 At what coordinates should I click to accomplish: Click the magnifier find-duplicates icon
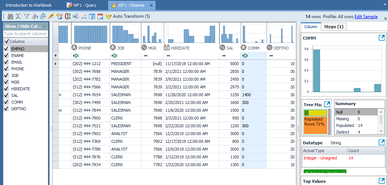tap(43, 17)
